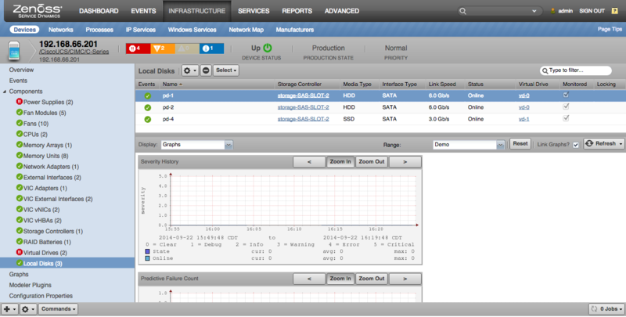Open the yellow help icon beside SIGN OUT
The image size is (626, 317).
pos(615,11)
